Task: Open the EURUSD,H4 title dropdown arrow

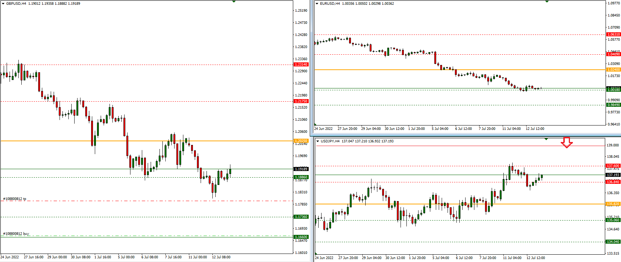Action: tap(317, 4)
